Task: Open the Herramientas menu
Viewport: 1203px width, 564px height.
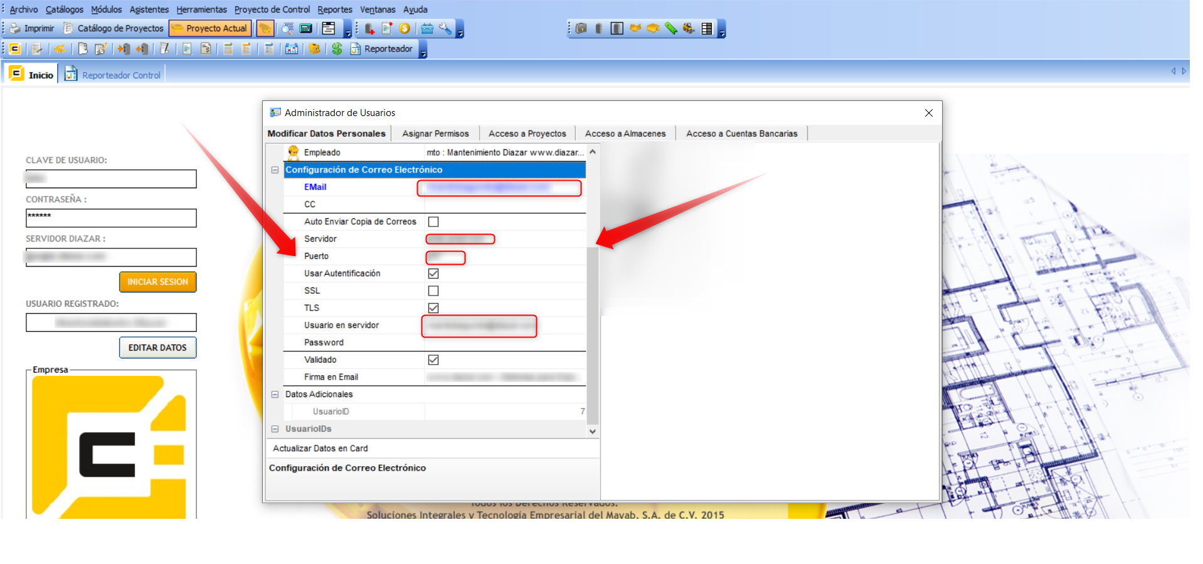Action: (x=201, y=9)
